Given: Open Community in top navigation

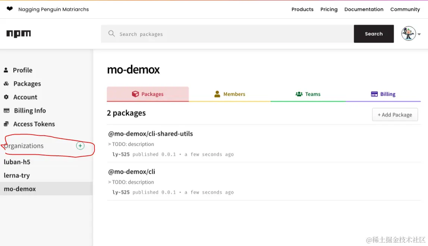Looking at the screenshot, I should click(405, 9).
